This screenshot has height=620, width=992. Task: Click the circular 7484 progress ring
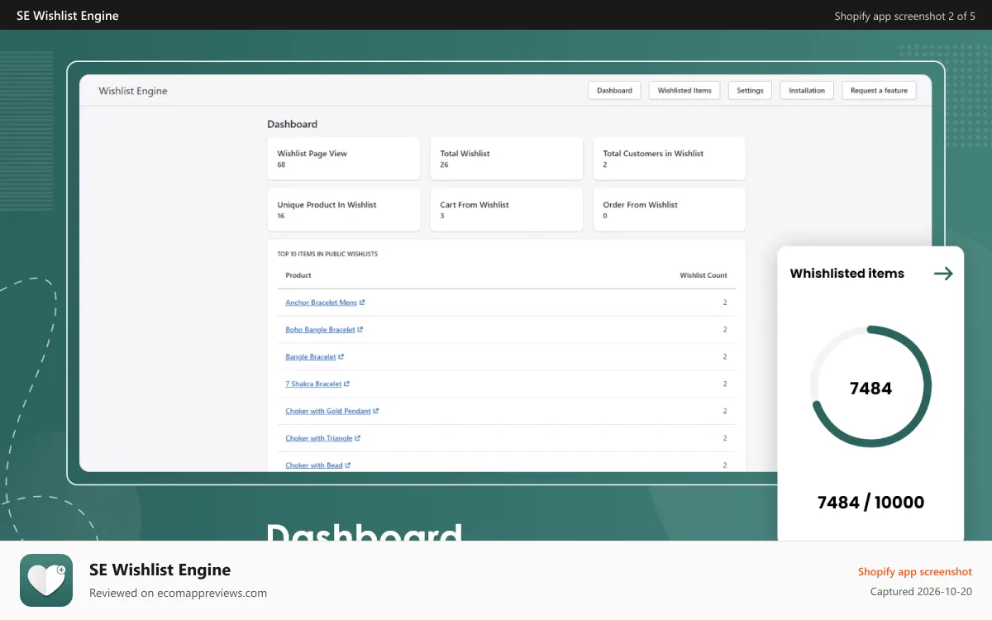click(x=870, y=387)
